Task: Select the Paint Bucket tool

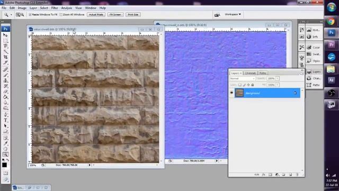Action: [5, 97]
